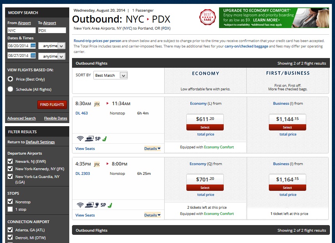Click the in-flight entertainment icon on DL 463
This screenshot has width=335, height=243.
pos(89,138)
